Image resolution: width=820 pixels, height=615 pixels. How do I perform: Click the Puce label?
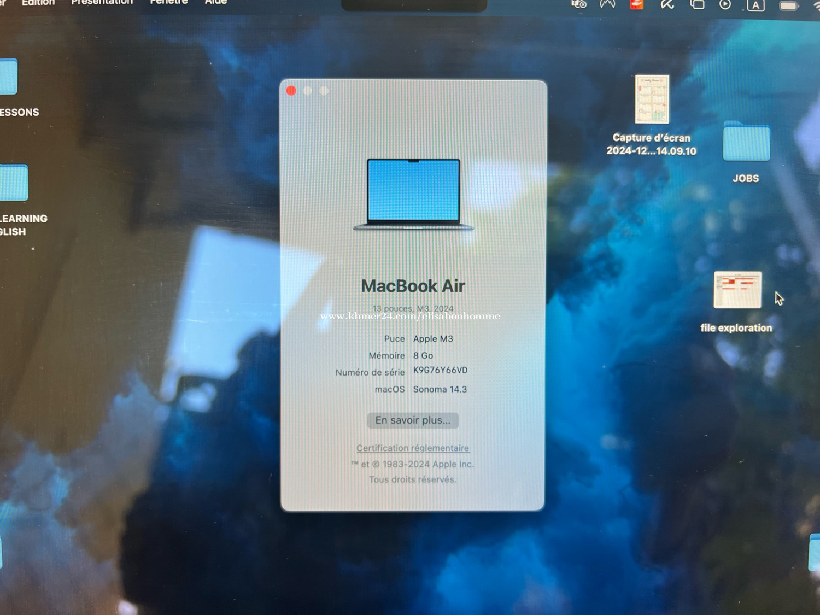pyautogui.click(x=394, y=339)
